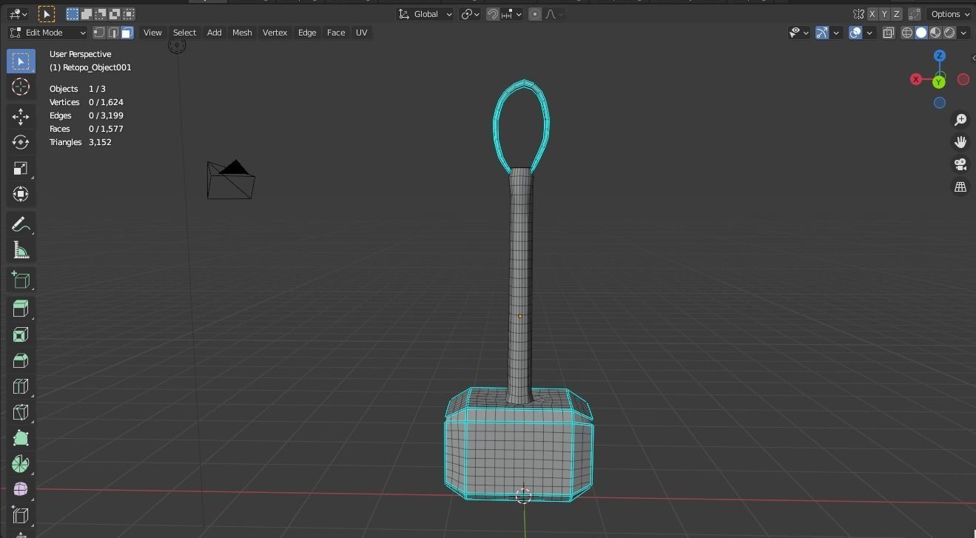Viewport: 976px width, 538px height.
Task: Select the Inset Faces tool
Action: pyautogui.click(x=21, y=334)
